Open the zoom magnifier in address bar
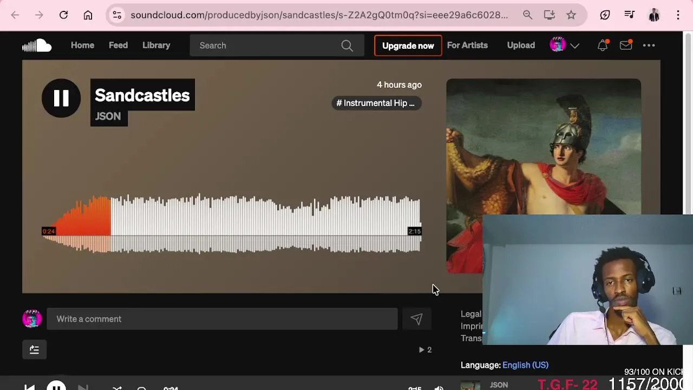Screen dimensions: 693x390 point(527,15)
